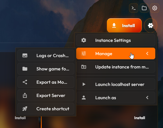This screenshot has height=128, width=163.
Task: Select Export Server entry
Action: coord(46,95)
